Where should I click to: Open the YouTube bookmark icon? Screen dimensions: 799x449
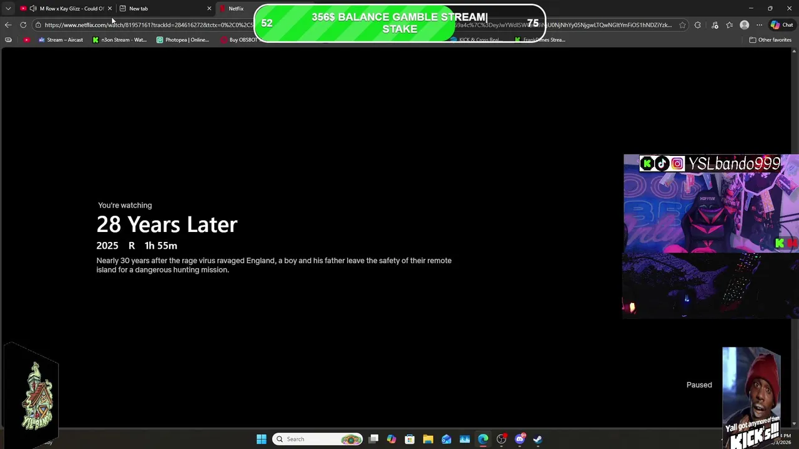click(x=26, y=40)
